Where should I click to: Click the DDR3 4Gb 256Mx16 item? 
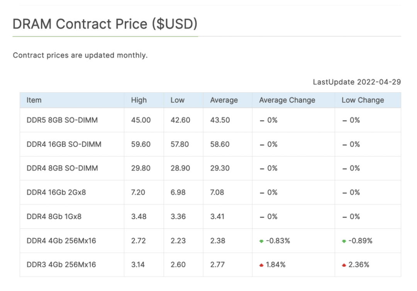(x=61, y=265)
